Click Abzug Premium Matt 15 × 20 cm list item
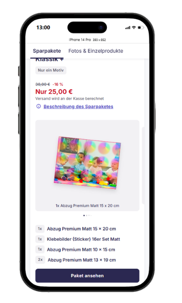 click(x=81, y=229)
